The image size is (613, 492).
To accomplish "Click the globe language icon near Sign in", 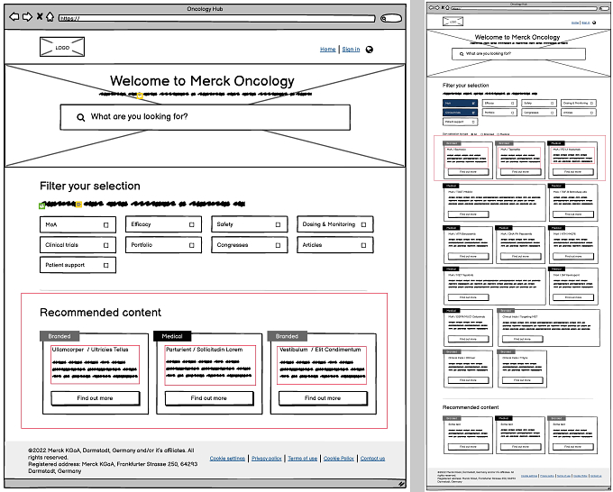I will tap(369, 50).
